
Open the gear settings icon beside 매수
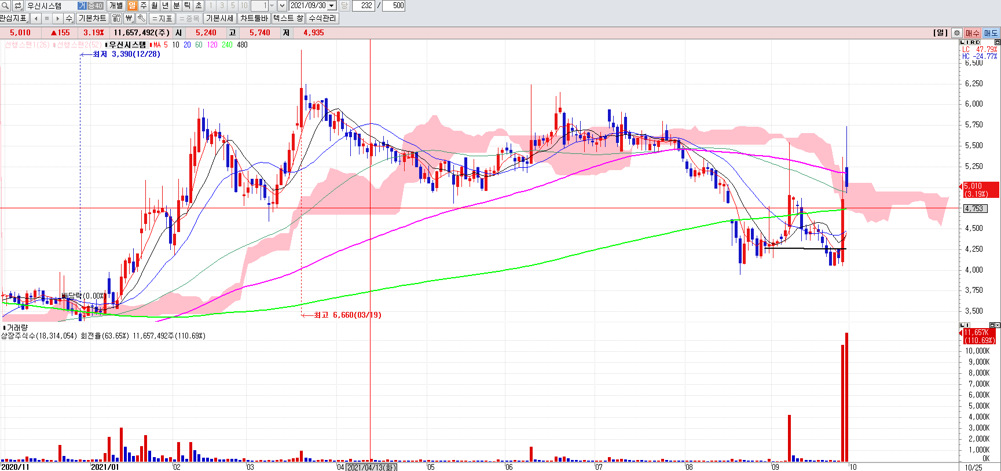tap(957, 33)
